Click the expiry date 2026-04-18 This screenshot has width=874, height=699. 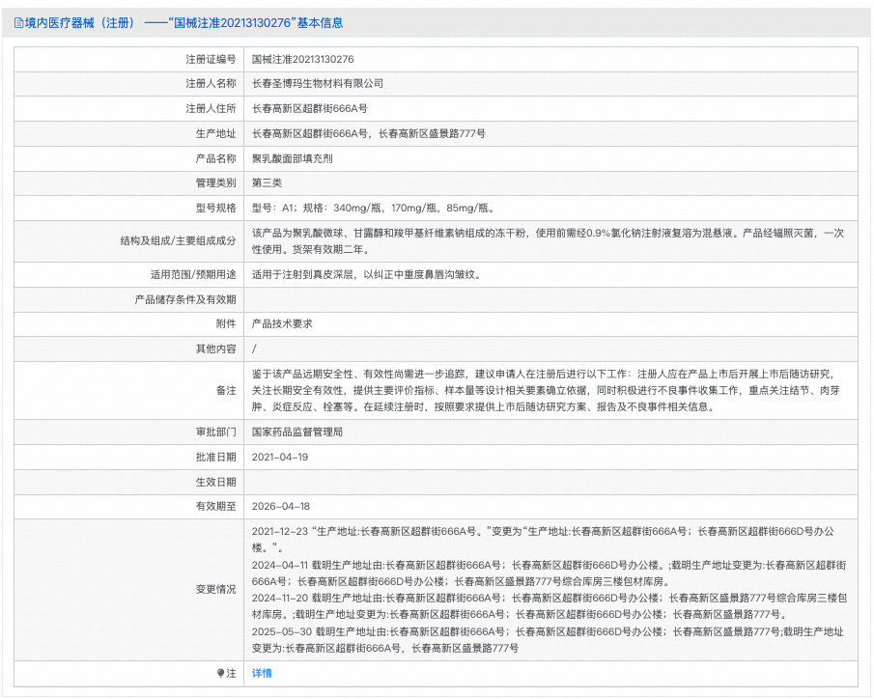pos(280,506)
